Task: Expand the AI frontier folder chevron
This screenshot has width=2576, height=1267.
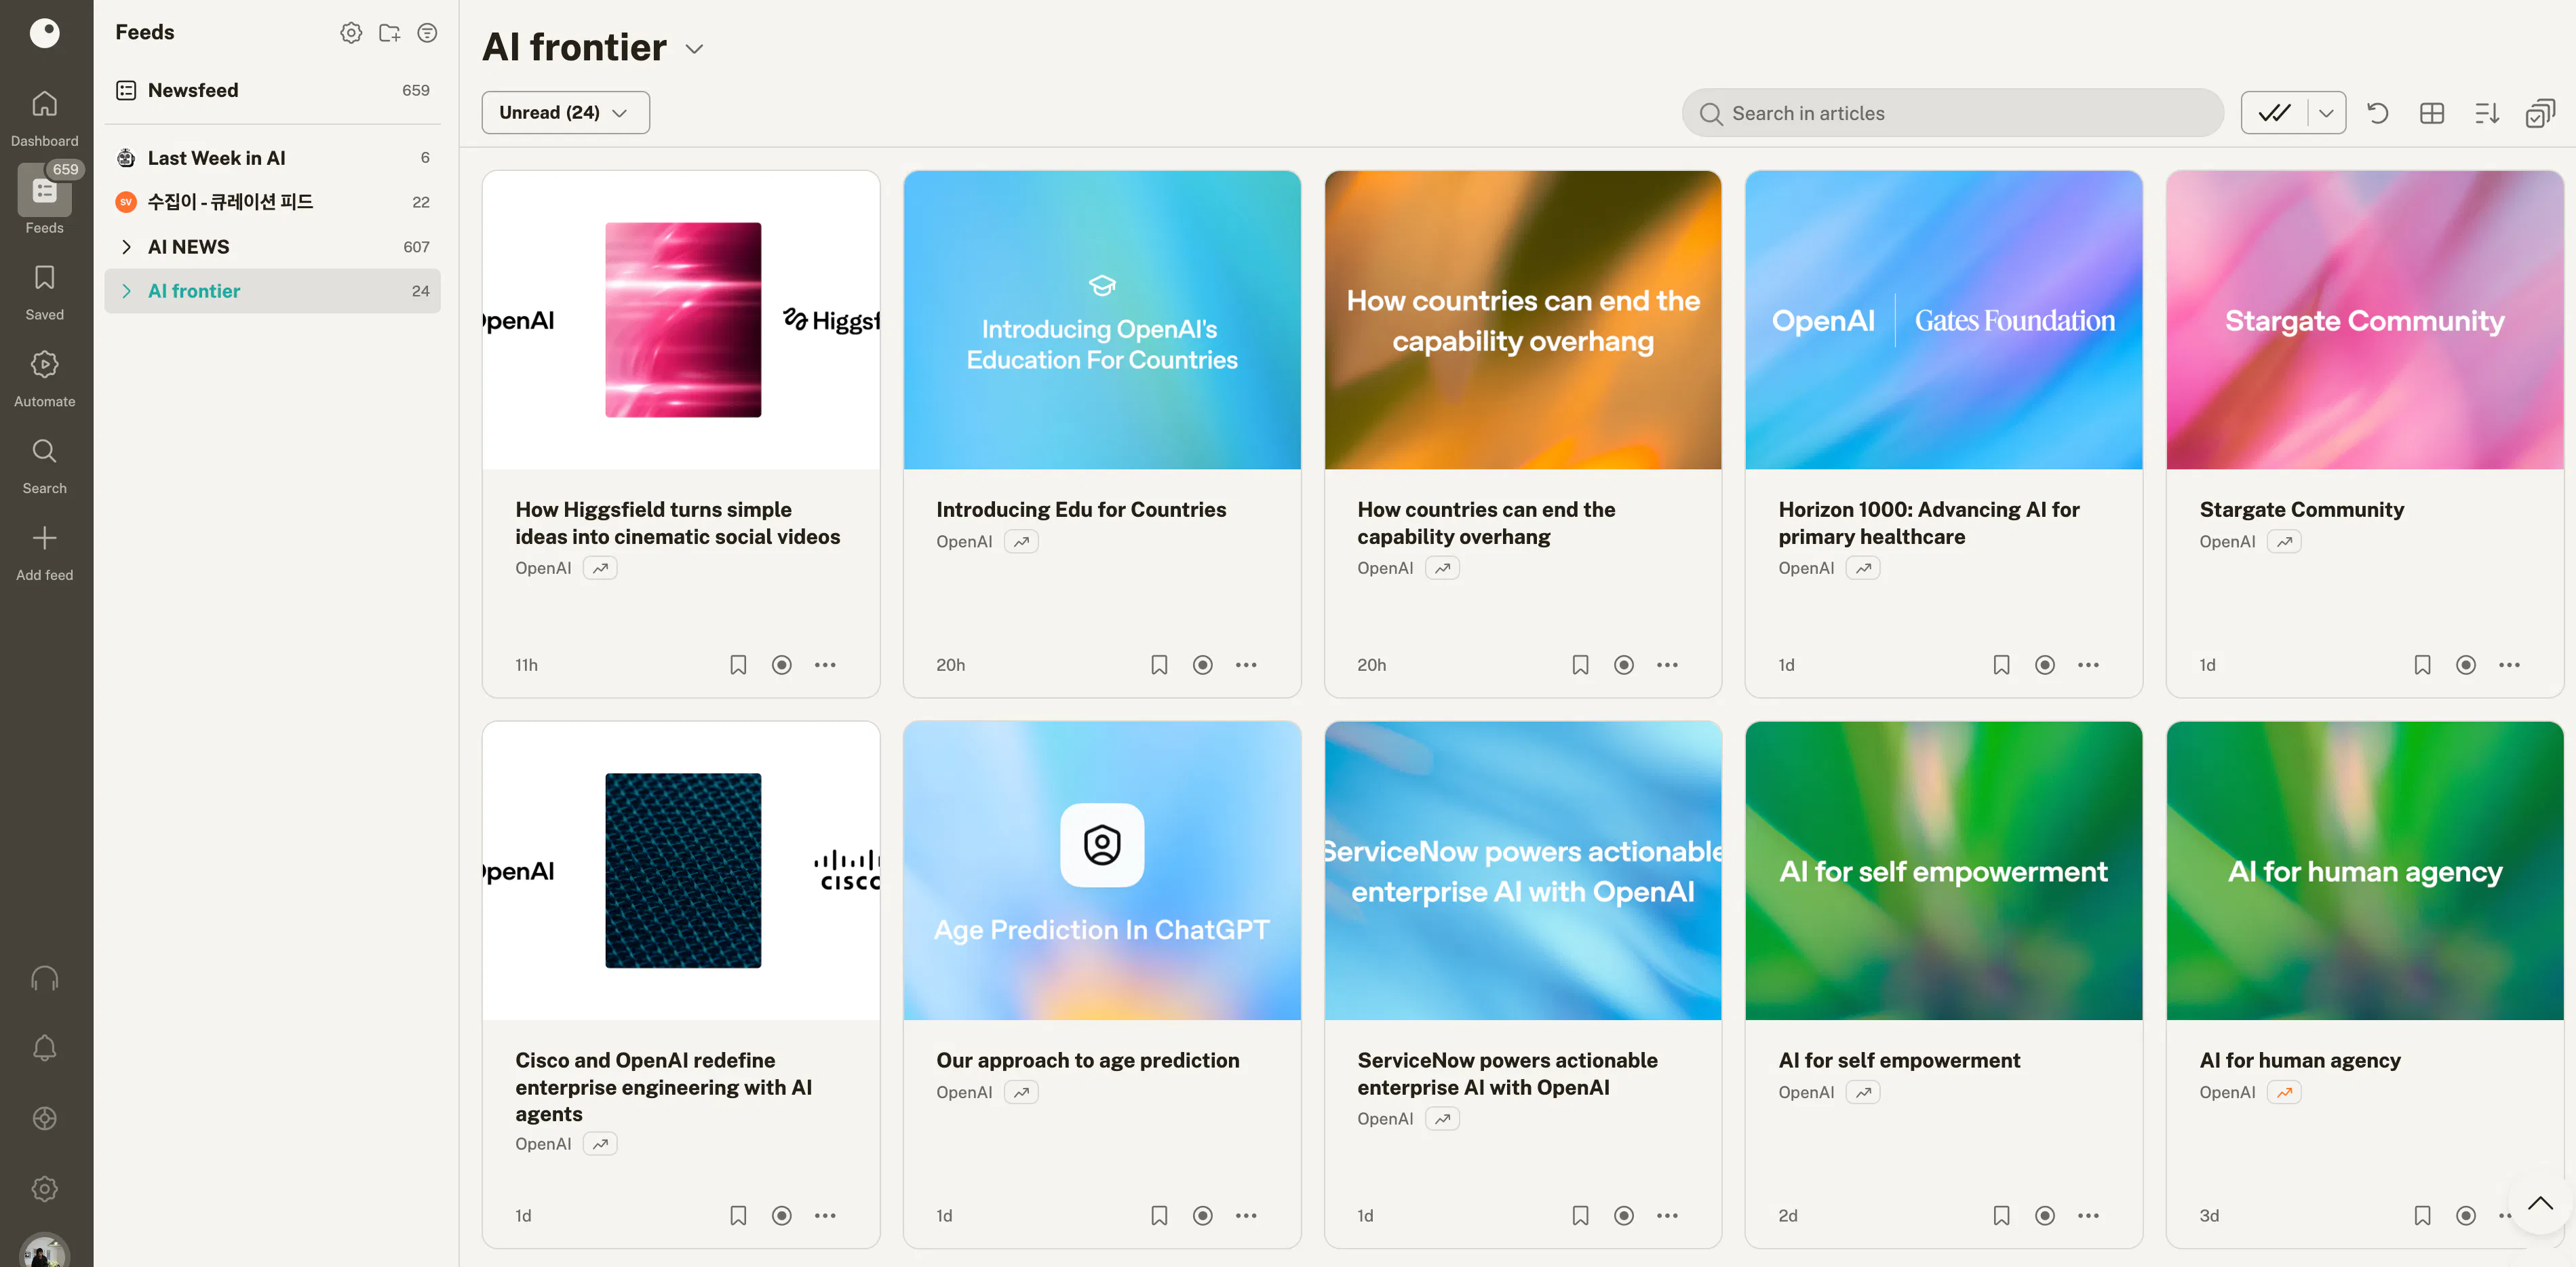Action: (x=126, y=291)
